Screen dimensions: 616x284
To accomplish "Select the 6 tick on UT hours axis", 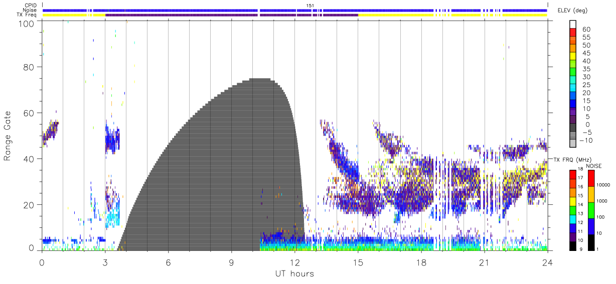I will pyautogui.click(x=168, y=262).
